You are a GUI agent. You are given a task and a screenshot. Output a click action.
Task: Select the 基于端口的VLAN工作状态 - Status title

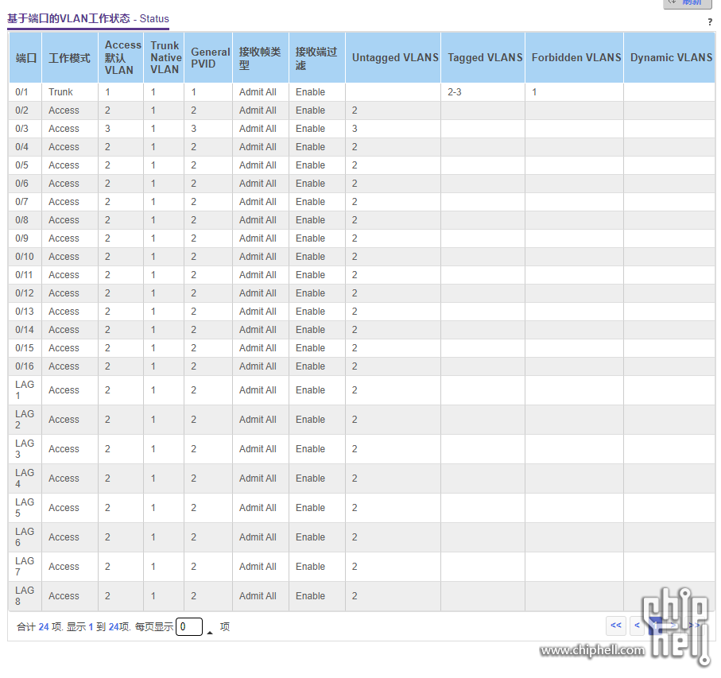(87, 19)
